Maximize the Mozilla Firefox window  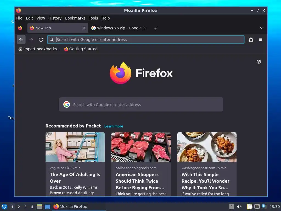[x=258, y=10]
